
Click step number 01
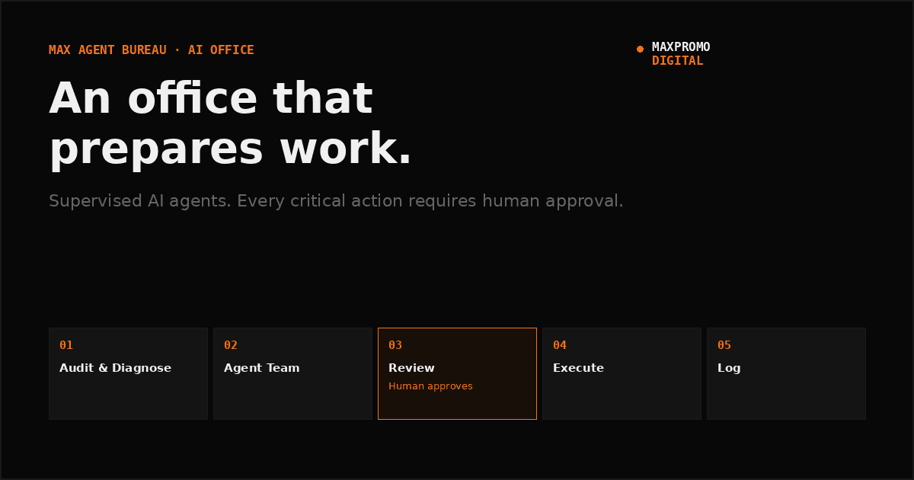[66, 345]
